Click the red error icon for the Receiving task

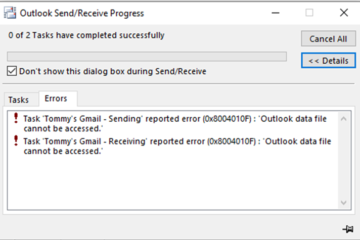click(16, 141)
